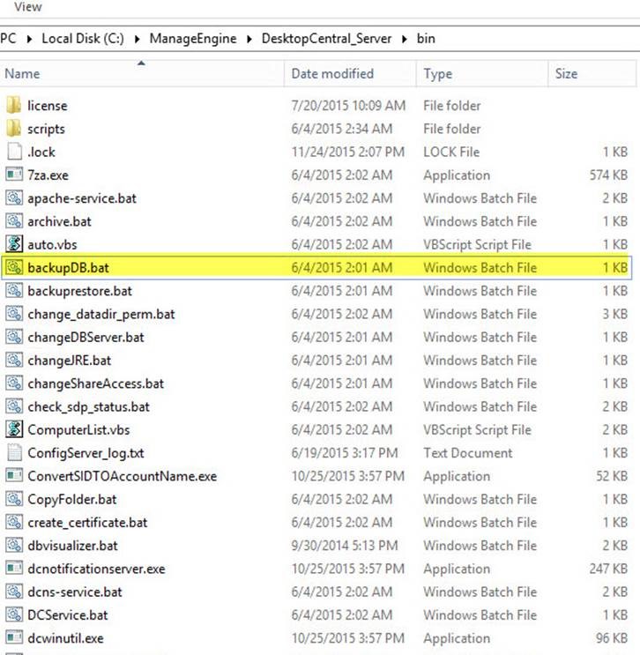Sort by the Type column header
640x655 pixels.
tap(482, 73)
